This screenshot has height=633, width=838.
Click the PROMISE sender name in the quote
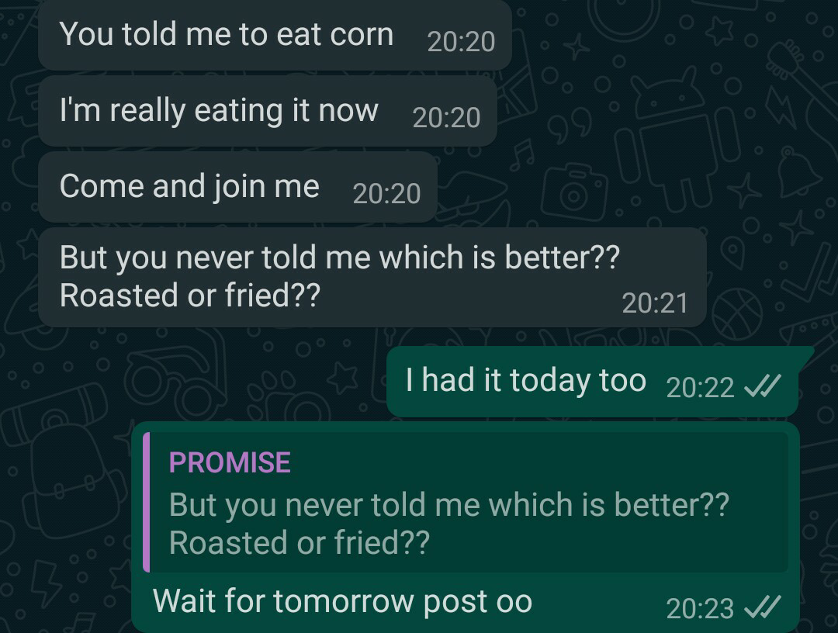click(x=230, y=463)
